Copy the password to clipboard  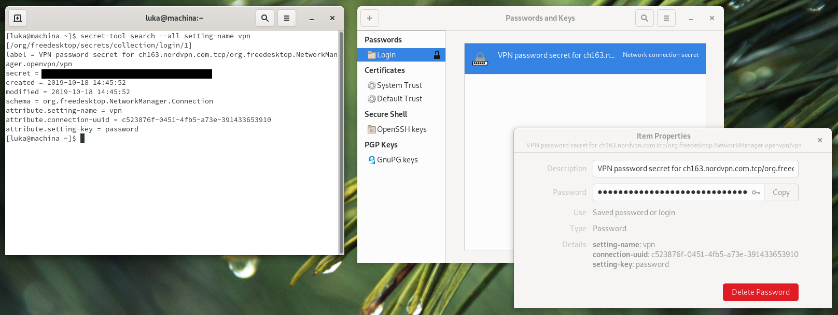pyautogui.click(x=781, y=192)
